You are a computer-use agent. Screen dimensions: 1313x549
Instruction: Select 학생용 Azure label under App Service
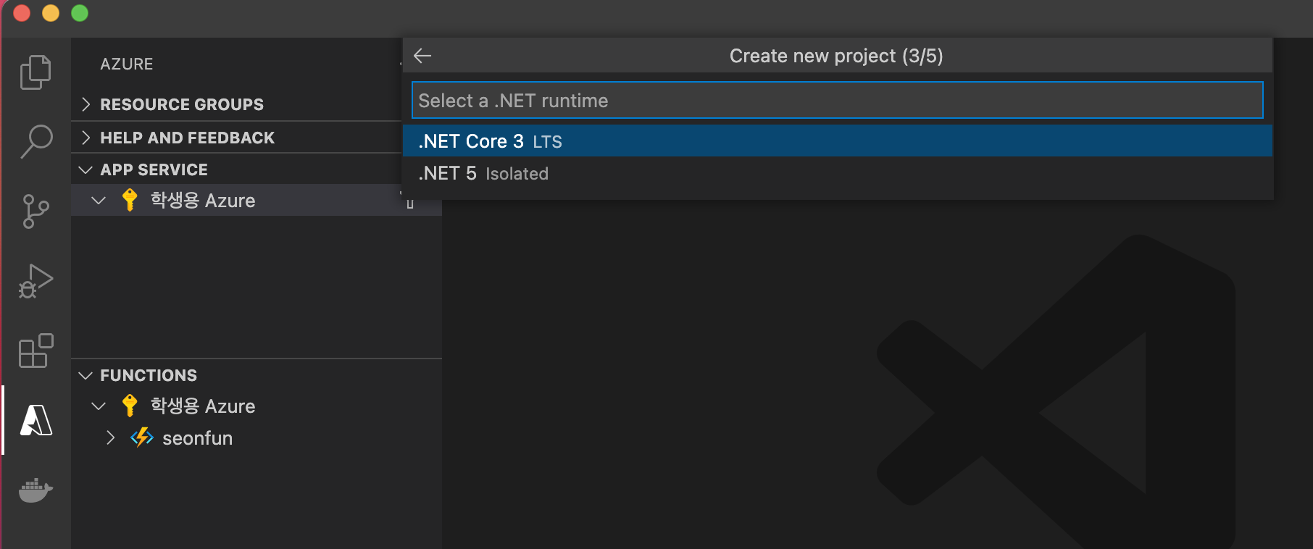click(203, 201)
